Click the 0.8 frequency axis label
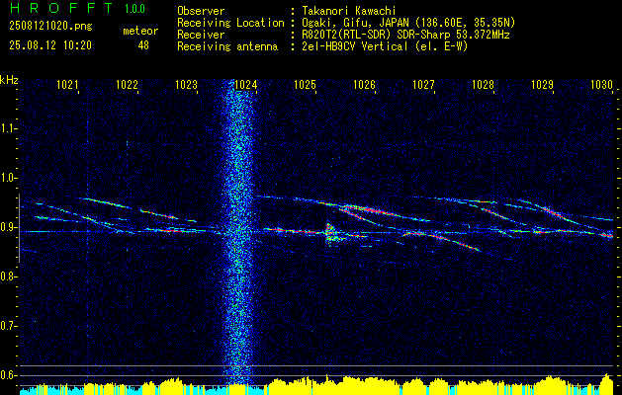The image size is (622, 395). [x=8, y=276]
